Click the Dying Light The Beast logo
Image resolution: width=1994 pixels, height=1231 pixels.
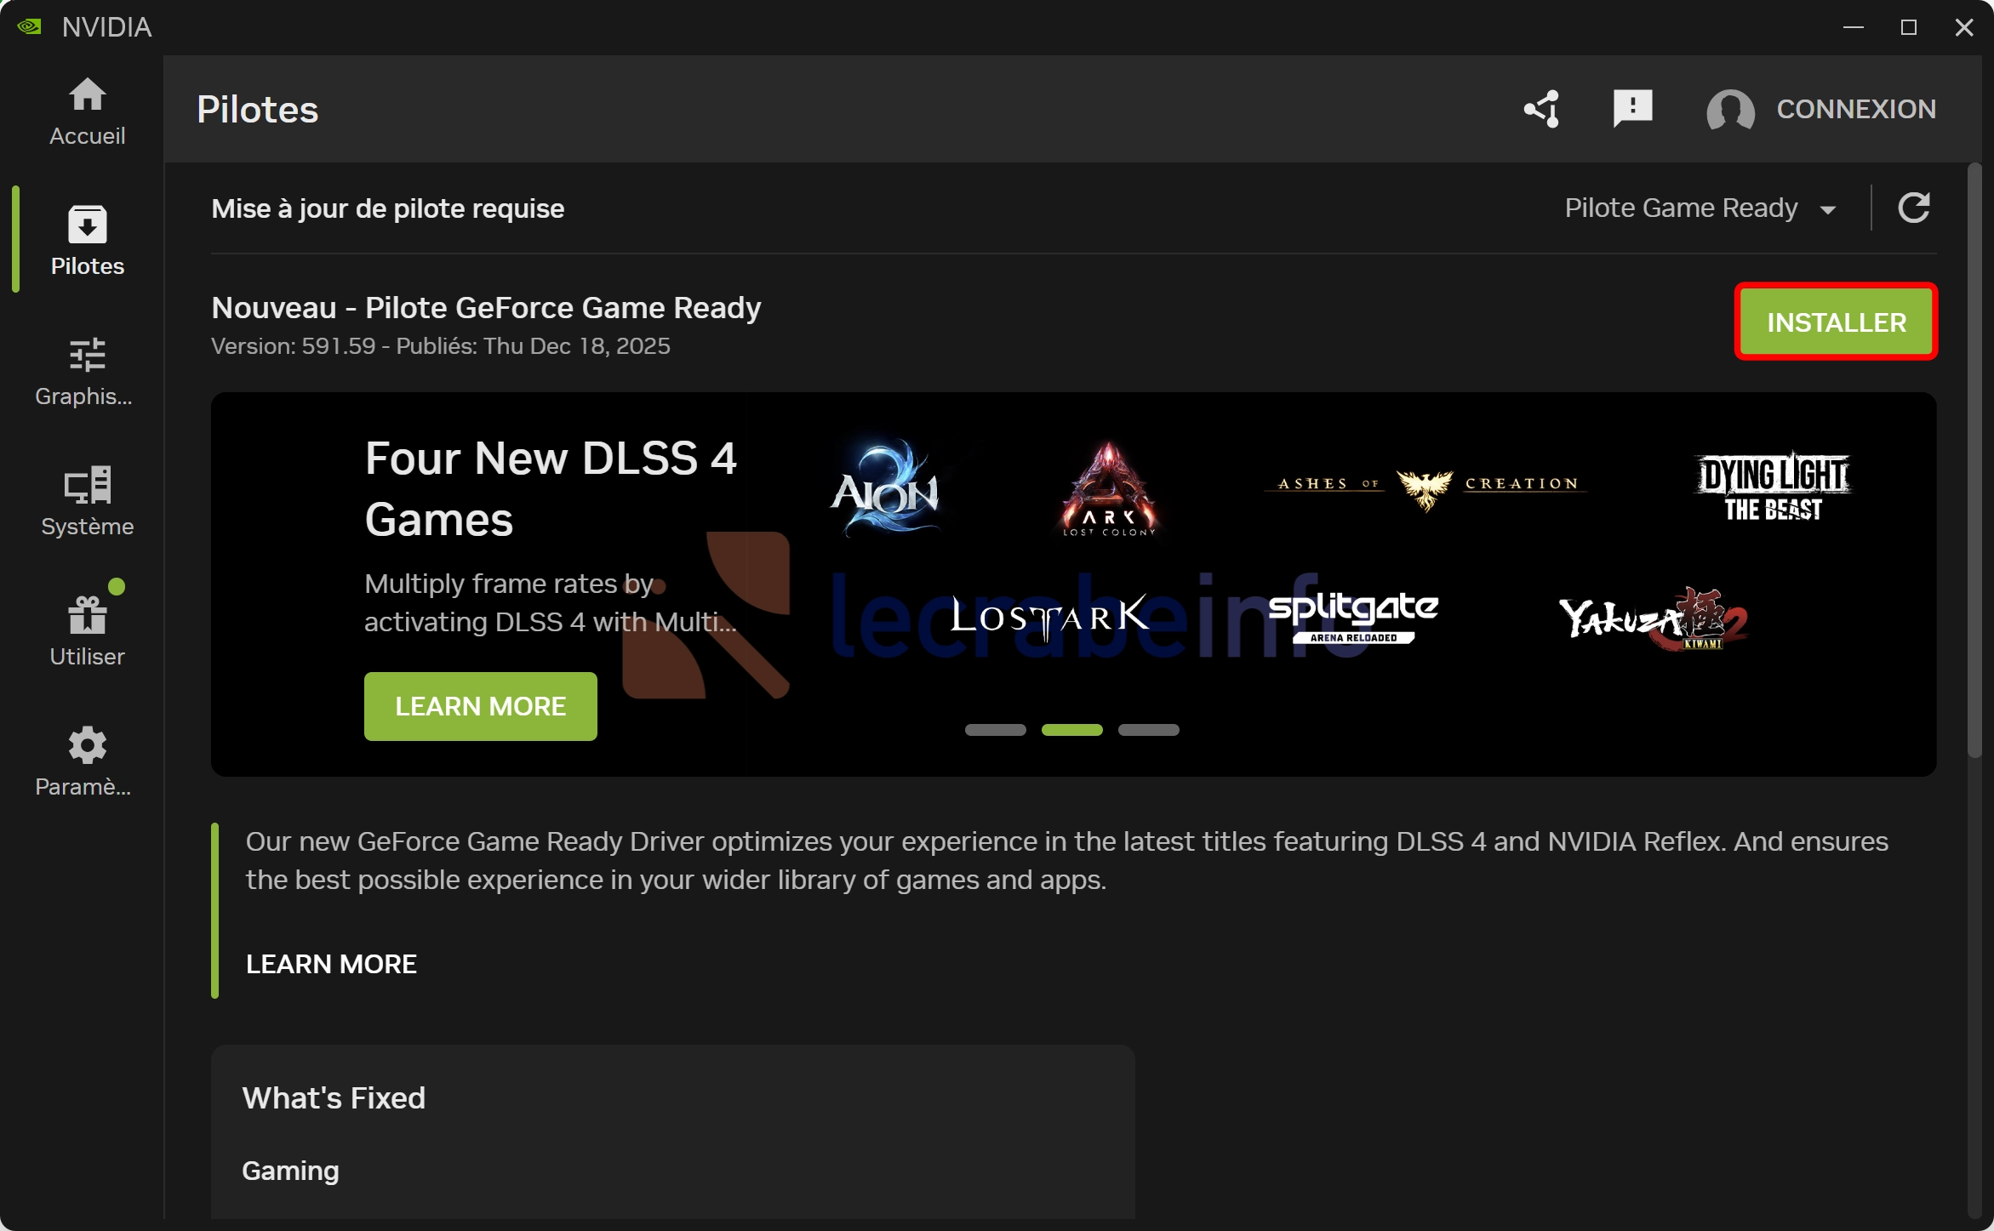1773,487
